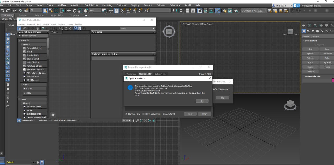
Task: Click the Unlink Selection broken chain icon
Action: click(x=20, y=10)
